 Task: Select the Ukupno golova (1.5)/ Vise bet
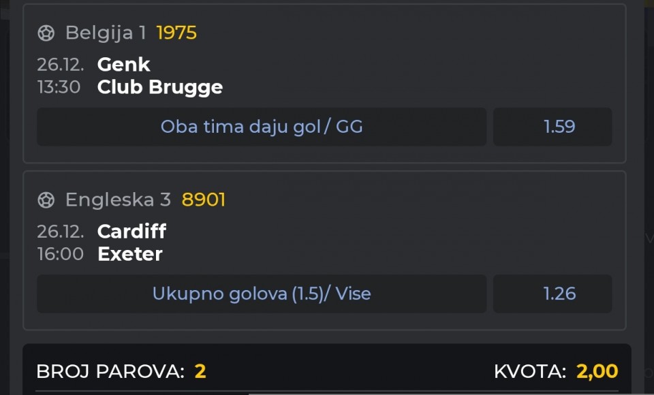[x=262, y=294]
